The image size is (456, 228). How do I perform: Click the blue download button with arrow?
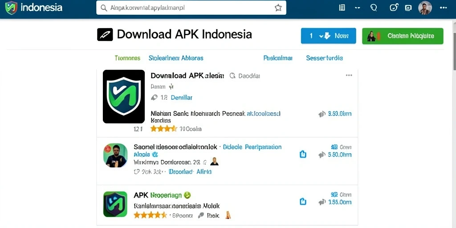[x=328, y=36]
